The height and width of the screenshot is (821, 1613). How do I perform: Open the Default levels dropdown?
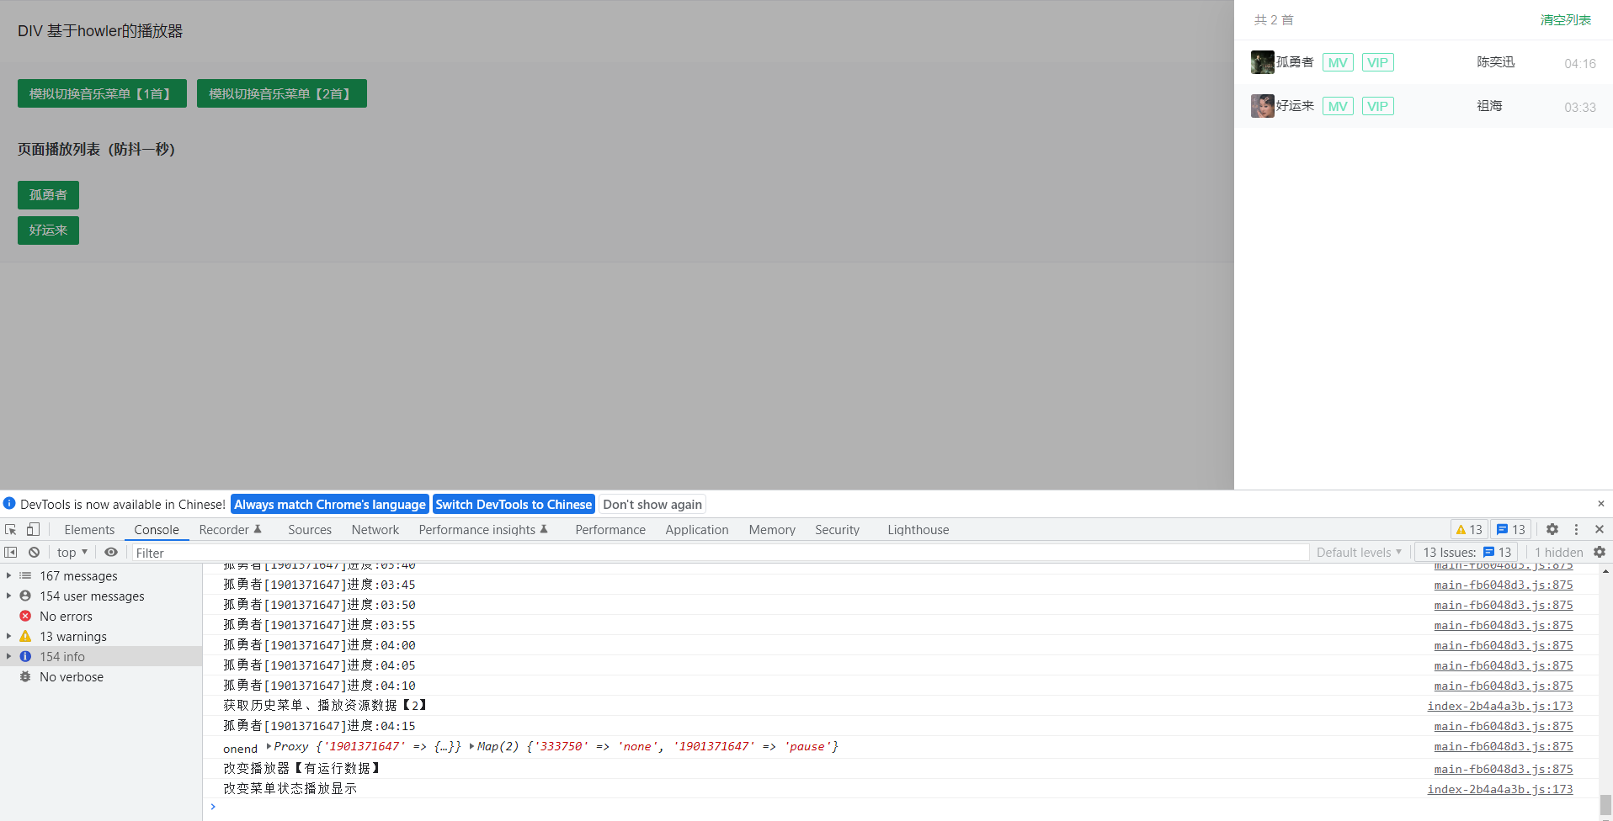click(x=1358, y=552)
